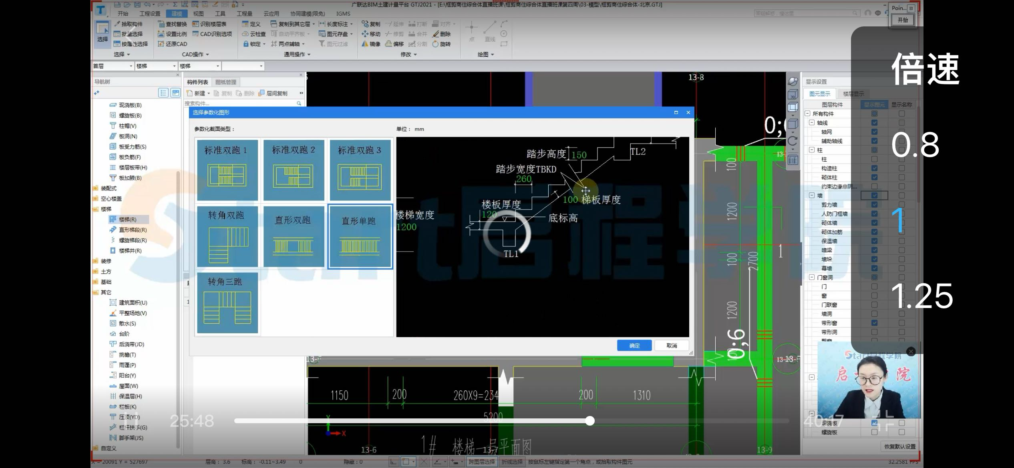Viewport: 1014px width, 468px height.
Task: Open the 视图 ribbon tab
Action: (x=198, y=14)
